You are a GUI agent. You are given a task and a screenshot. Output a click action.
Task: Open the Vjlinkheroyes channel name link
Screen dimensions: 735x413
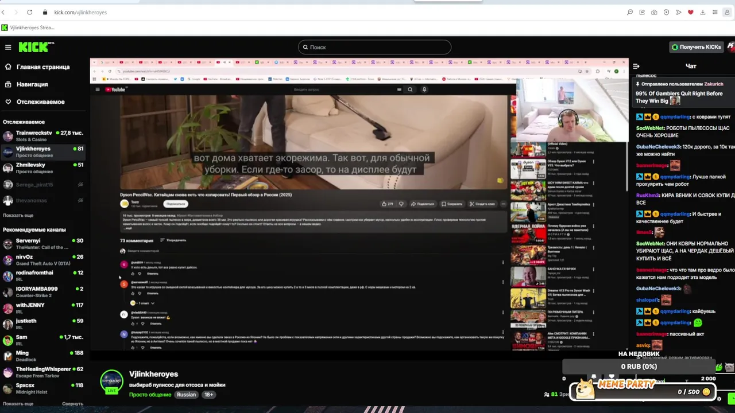[x=153, y=374]
